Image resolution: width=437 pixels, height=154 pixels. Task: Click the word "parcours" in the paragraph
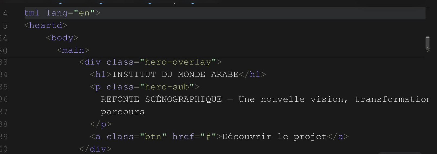[122, 112]
